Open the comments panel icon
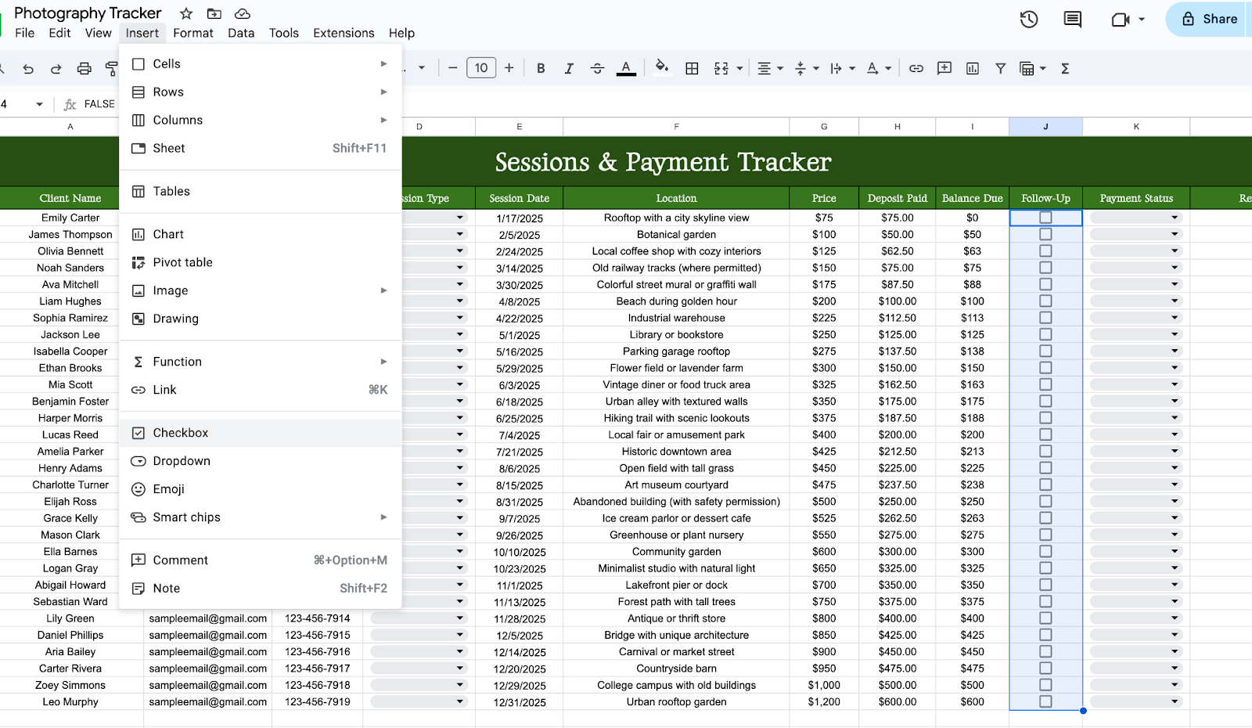The image size is (1252, 728). (x=1073, y=20)
